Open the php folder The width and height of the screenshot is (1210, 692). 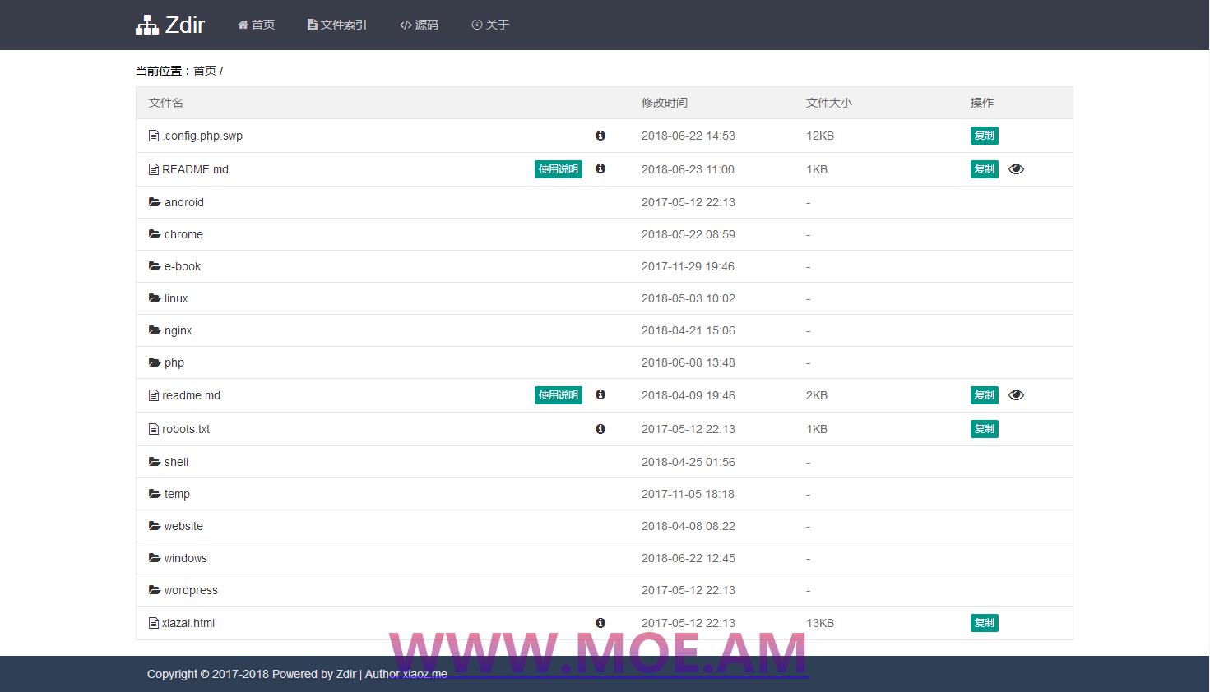(174, 362)
